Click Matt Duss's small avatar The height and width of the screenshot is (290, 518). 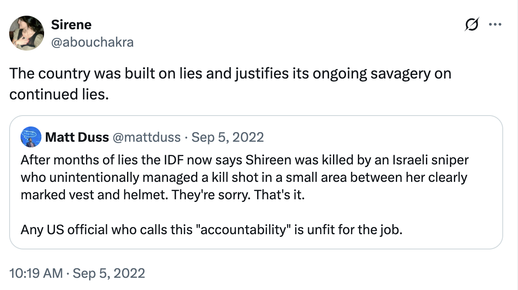coord(31,138)
